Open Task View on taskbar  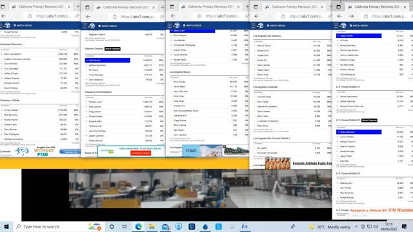125,226
